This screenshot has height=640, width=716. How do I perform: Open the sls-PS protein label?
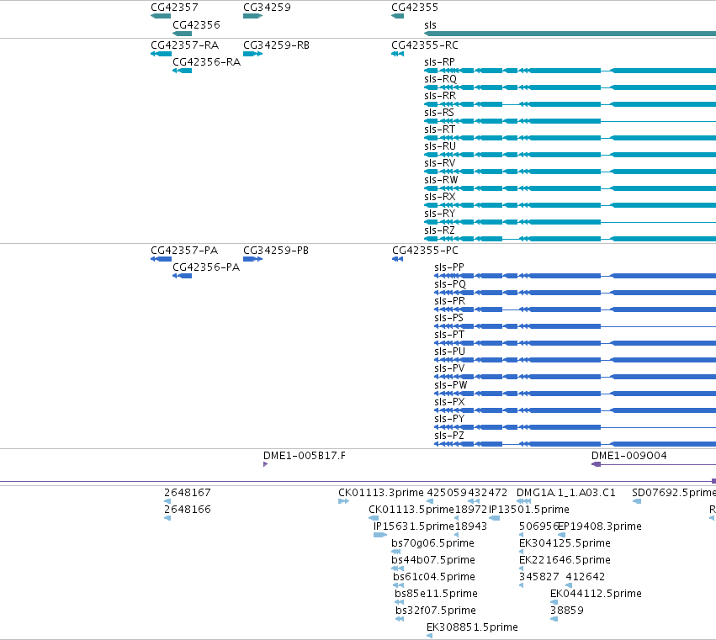[x=449, y=318]
